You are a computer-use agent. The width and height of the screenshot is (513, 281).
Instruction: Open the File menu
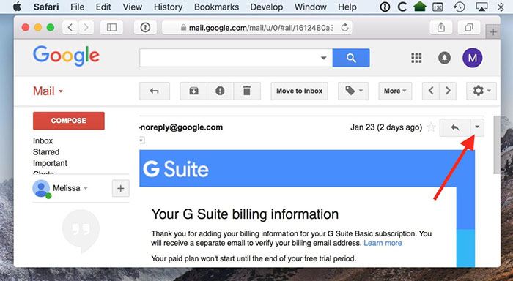point(77,7)
